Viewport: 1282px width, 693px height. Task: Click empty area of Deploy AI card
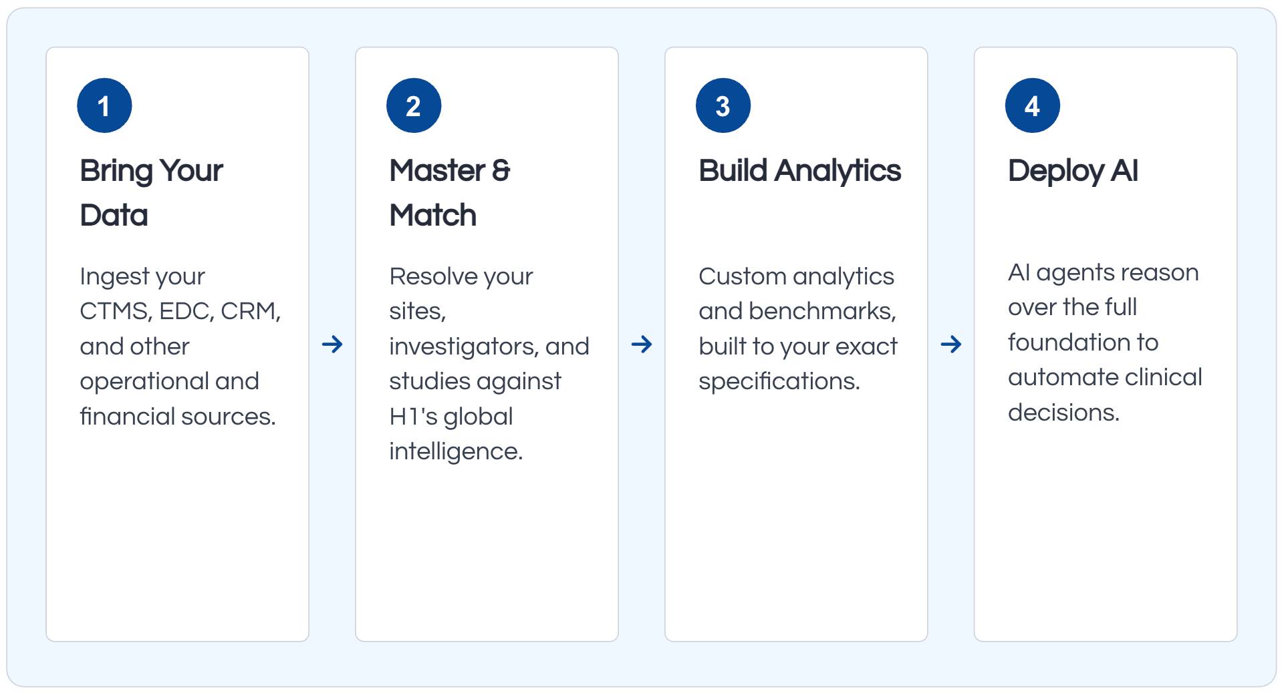pyautogui.click(x=1106, y=534)
